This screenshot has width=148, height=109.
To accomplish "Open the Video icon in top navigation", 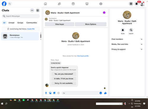I will 73,4.
